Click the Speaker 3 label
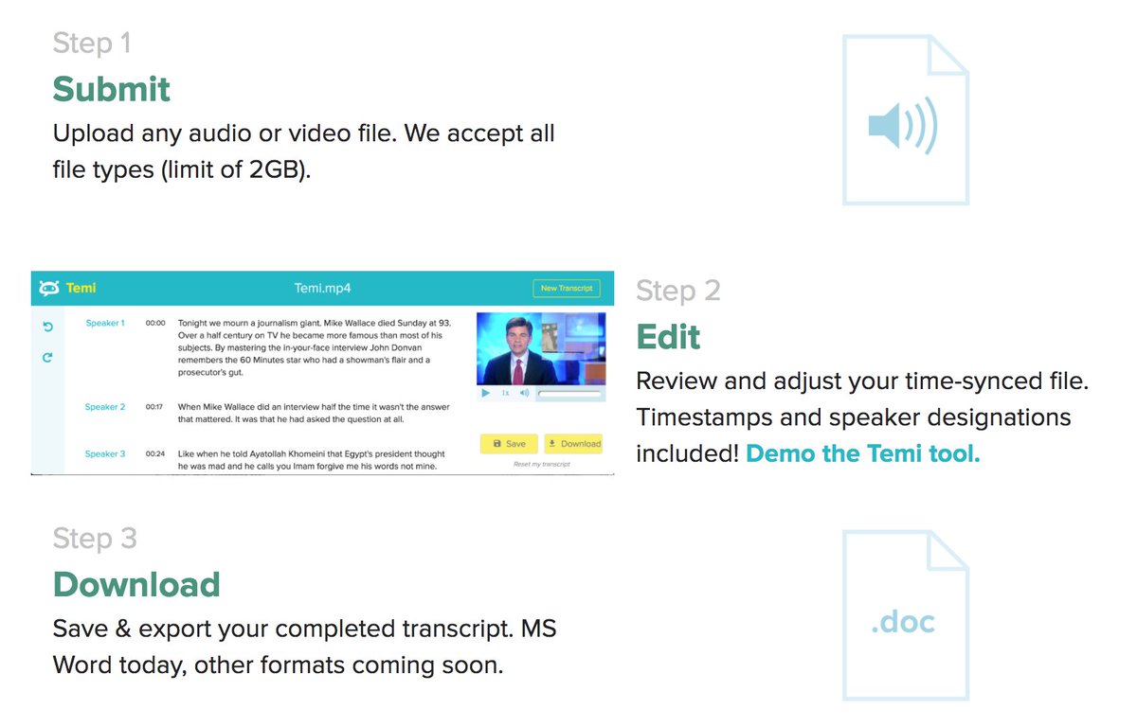 [x=105, y=453]
